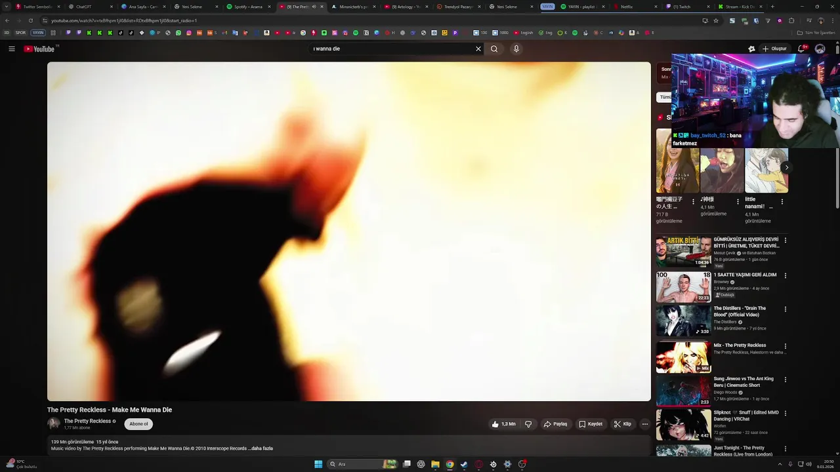The image size is (840, 472).
Task: Open options for the 717 B Short
Action: pyautogui.click(x=693, y=202)
